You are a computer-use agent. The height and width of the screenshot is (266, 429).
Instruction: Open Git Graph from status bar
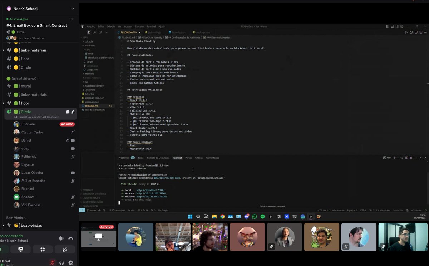point(163,210)
